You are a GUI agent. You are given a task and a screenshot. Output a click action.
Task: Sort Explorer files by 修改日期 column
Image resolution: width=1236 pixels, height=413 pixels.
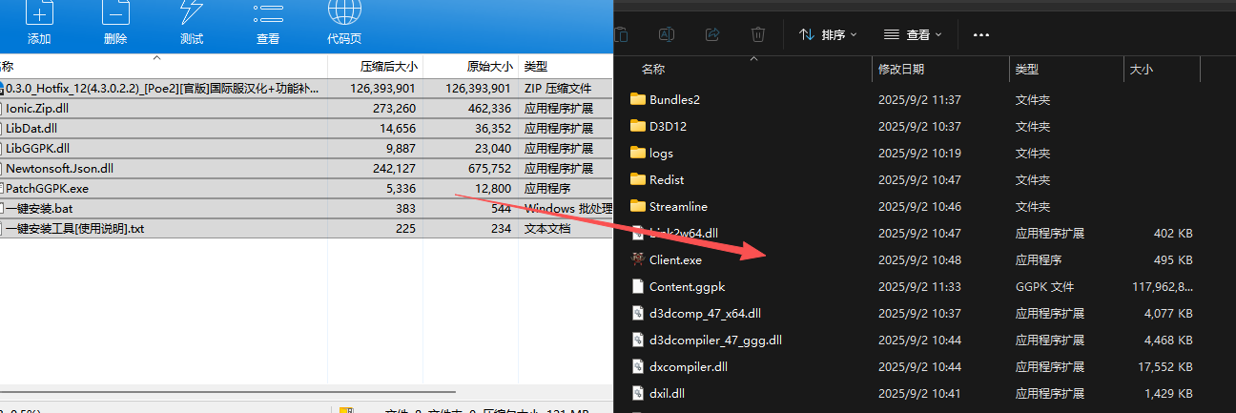pyautogui.click(x=901, y=70)
